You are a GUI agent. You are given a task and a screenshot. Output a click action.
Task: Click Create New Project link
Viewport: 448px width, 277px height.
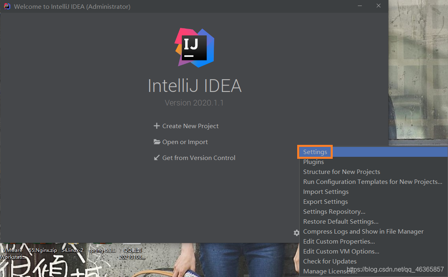[190, 126]
